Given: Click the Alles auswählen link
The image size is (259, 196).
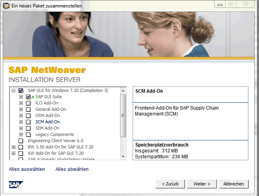Looking at the screenshot, I should click(x=27, y=169).
